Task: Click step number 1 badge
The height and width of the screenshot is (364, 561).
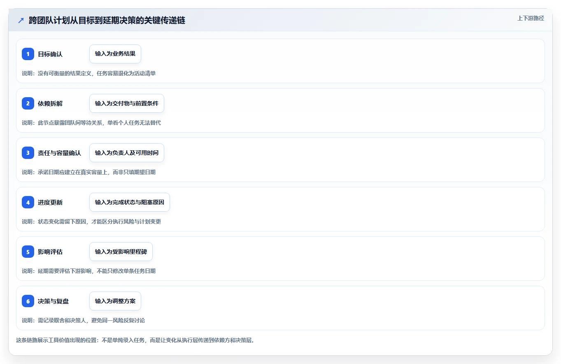Action: tap(28, 54)
